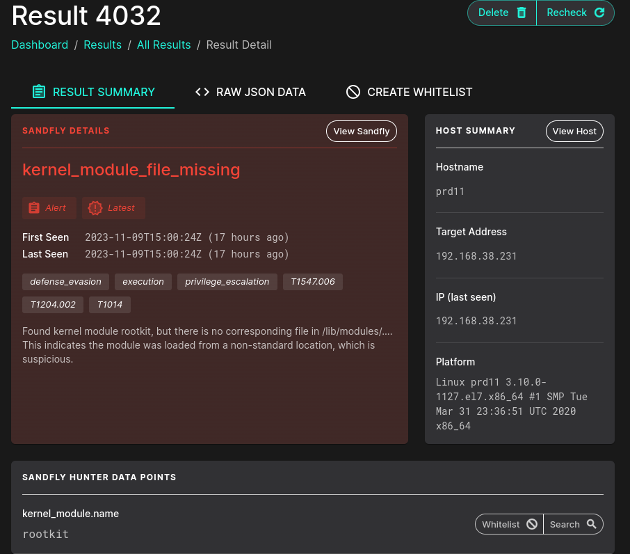
Task: Click the trash icon on Delete button
Action: tap(522, 13)
